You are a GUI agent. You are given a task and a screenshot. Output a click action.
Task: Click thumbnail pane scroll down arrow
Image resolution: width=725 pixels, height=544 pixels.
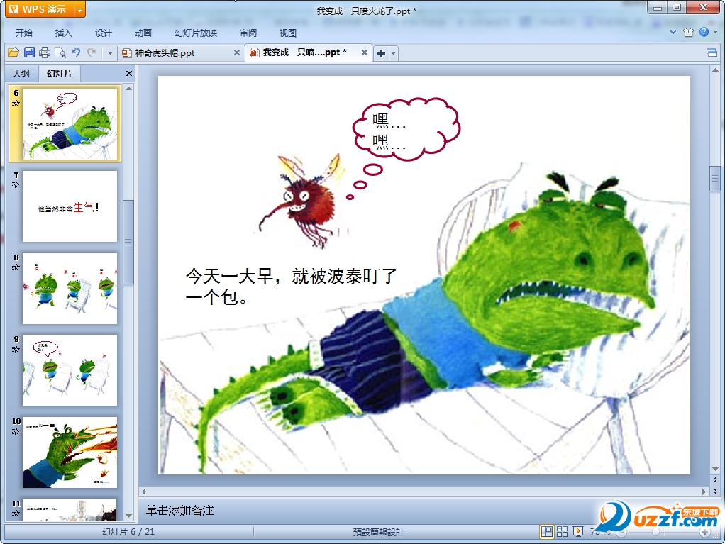click(x=128, y=516)
